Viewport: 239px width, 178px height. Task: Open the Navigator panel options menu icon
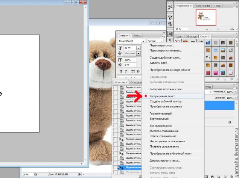236,6
